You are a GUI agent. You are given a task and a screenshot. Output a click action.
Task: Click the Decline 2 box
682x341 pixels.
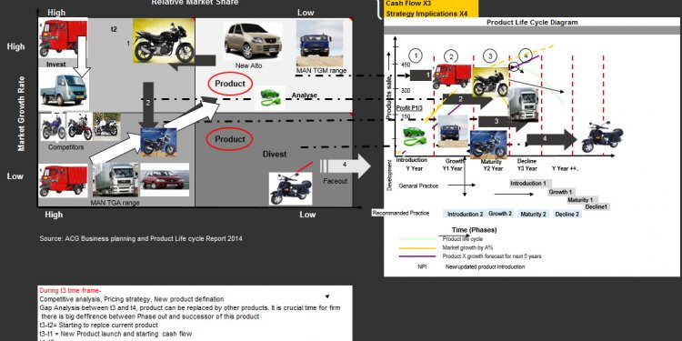click(567, 214)
